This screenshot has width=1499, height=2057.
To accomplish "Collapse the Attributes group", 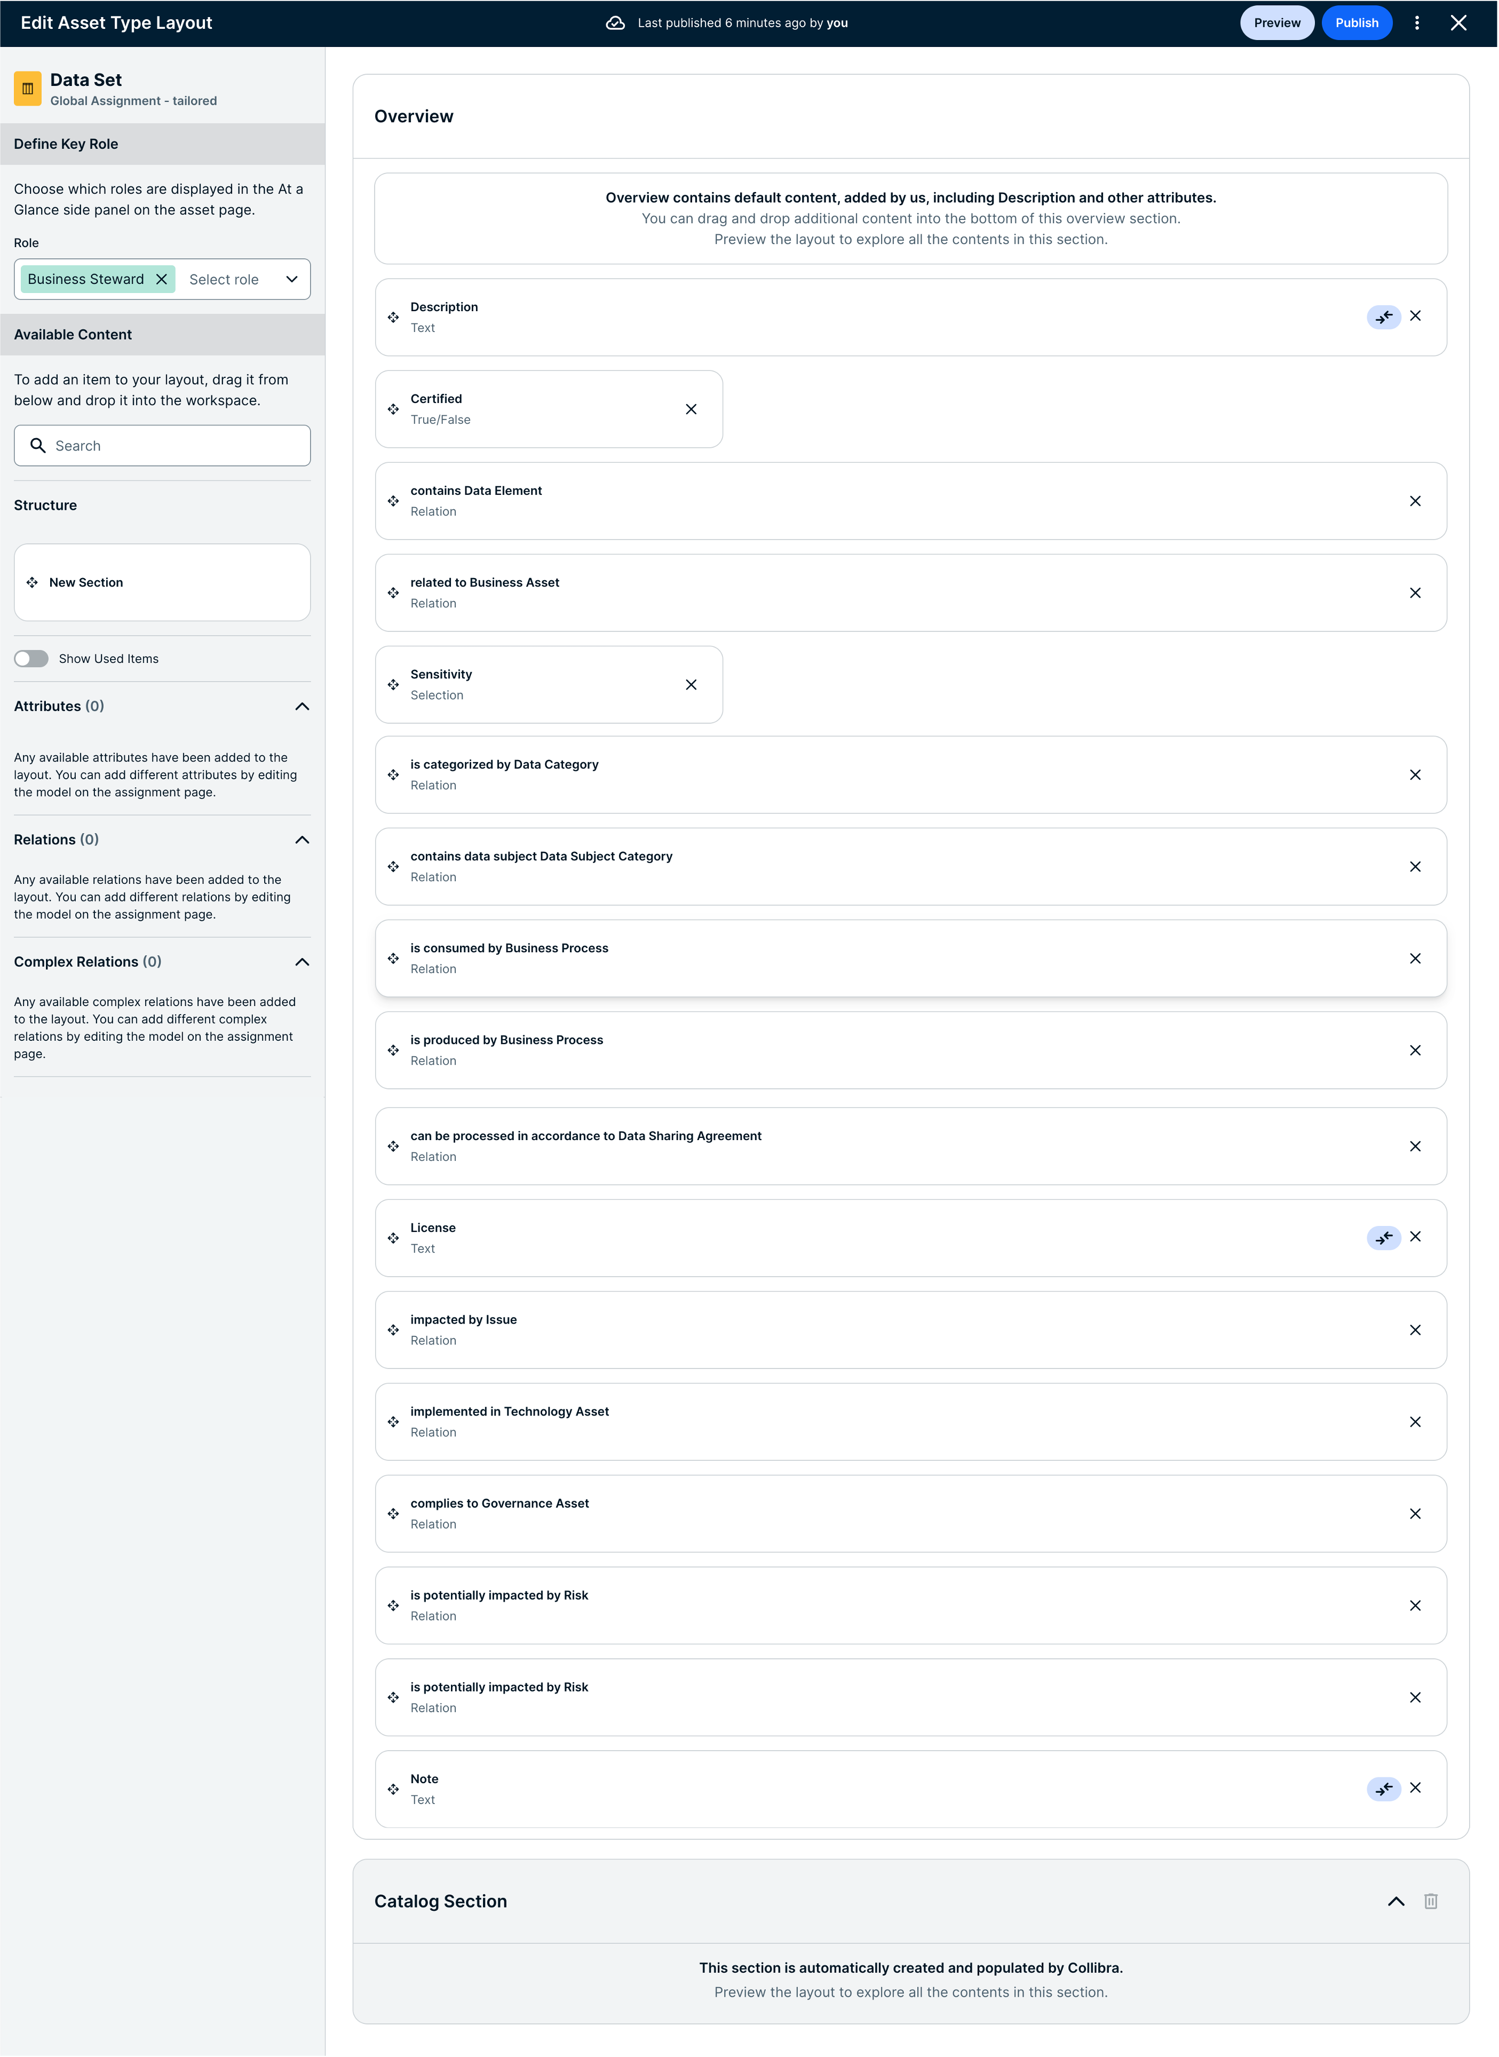I will click(302, 707).
